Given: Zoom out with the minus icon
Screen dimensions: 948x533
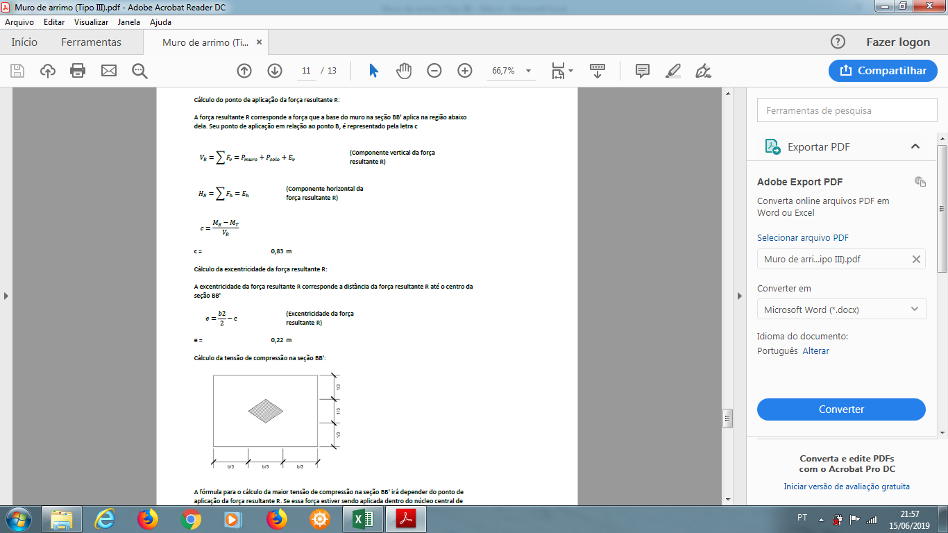Looking at the screenshot, I should 434,70.
